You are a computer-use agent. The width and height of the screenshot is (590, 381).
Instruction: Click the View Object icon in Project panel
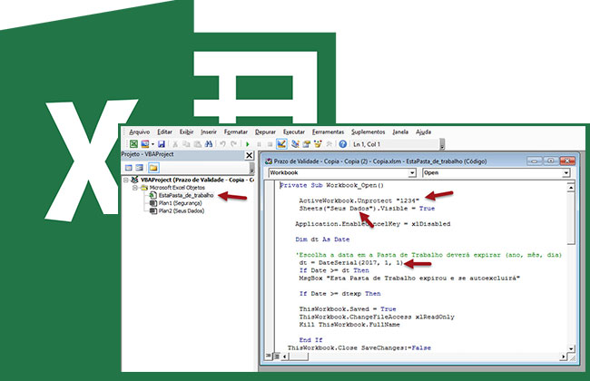[x=140, y=168]
